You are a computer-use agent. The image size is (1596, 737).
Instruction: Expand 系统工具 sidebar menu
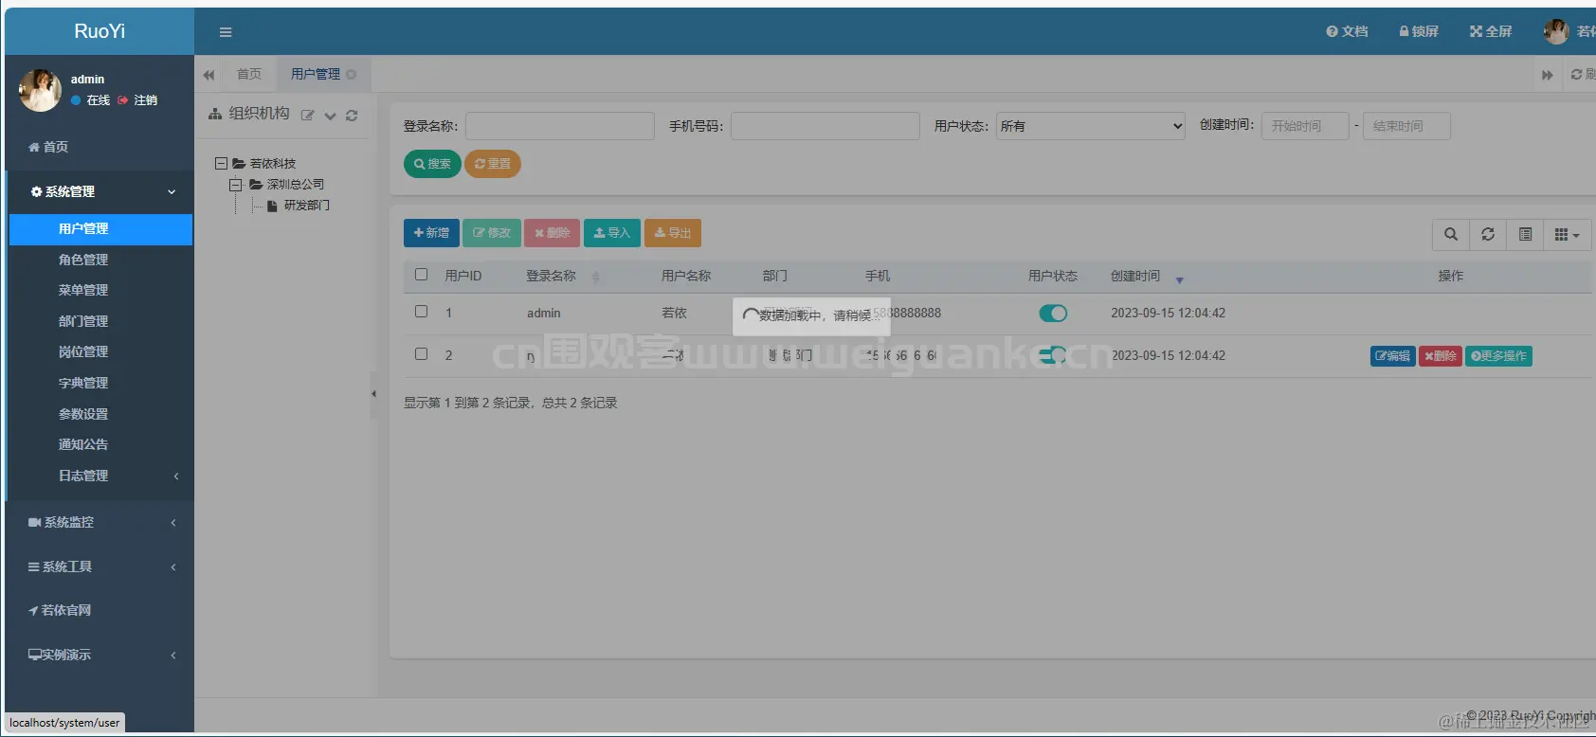pyautogui.click(x=100, y=566)
